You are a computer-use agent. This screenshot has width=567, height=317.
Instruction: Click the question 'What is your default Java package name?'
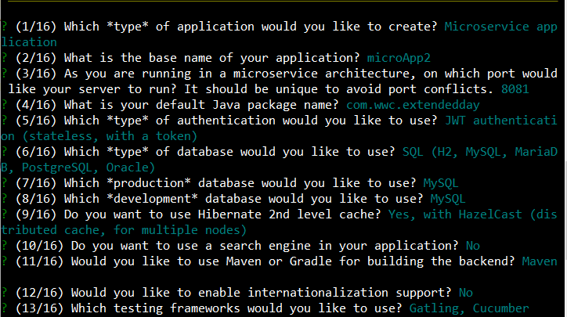click(201, 105)
